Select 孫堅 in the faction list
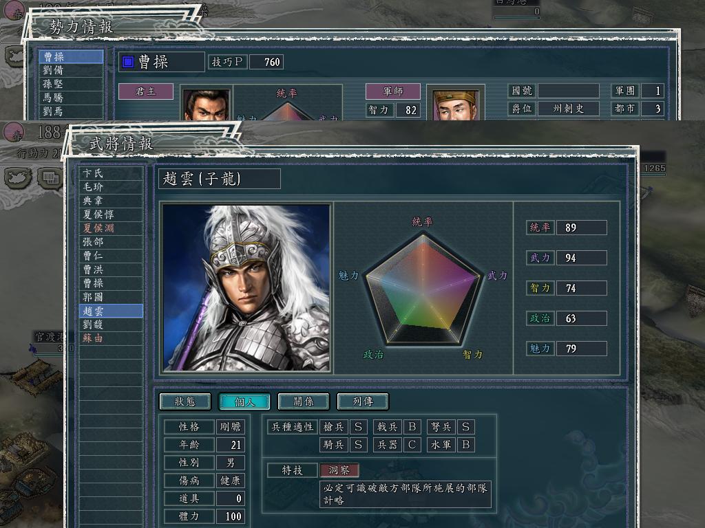Viewport: 705px width, 528px height. point(71,84)
